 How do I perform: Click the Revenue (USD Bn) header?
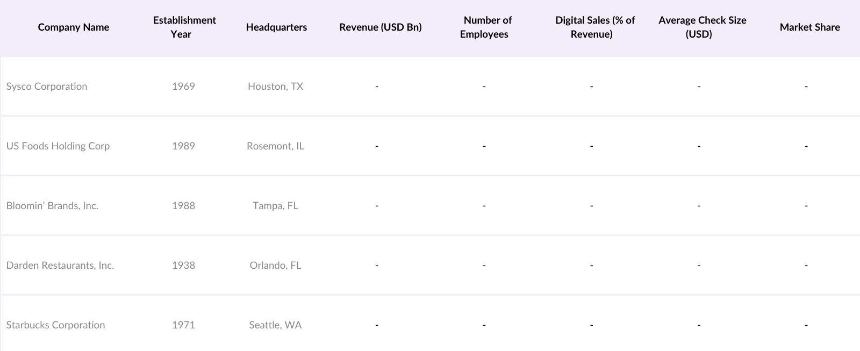tap(380, 27)
